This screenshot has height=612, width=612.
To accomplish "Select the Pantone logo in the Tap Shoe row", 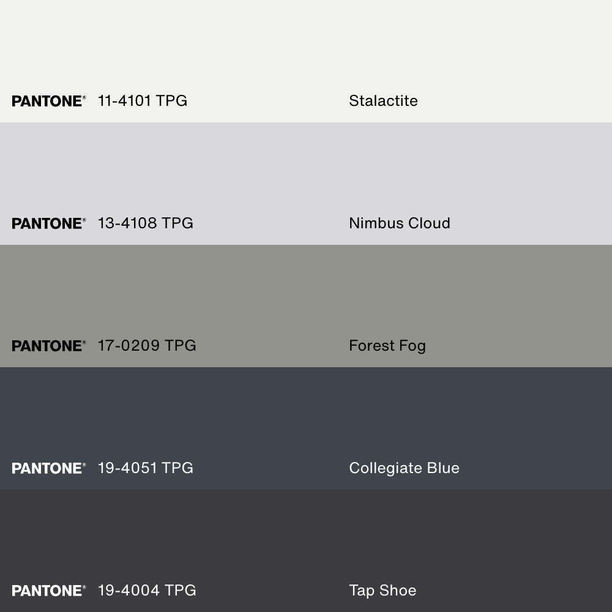I will click(x=48, y=591).
